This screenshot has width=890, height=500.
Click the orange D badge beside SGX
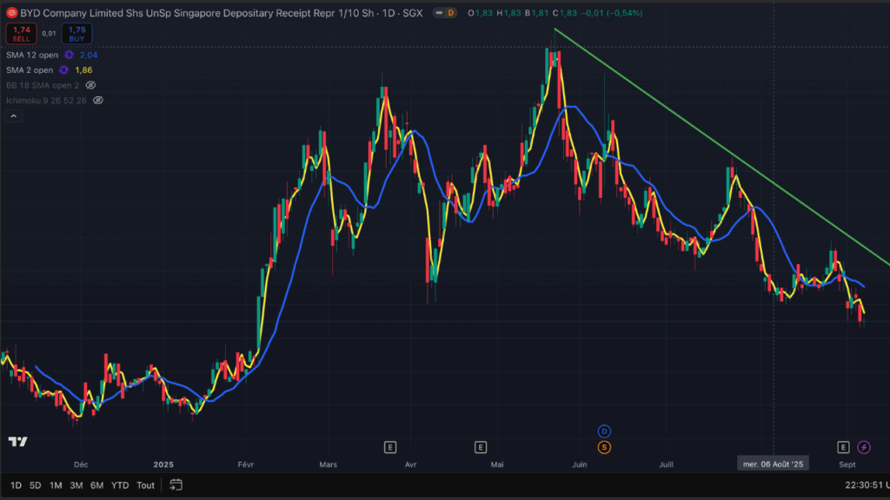tap(451, 12)
